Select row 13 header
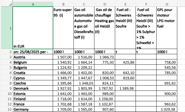 6,109
